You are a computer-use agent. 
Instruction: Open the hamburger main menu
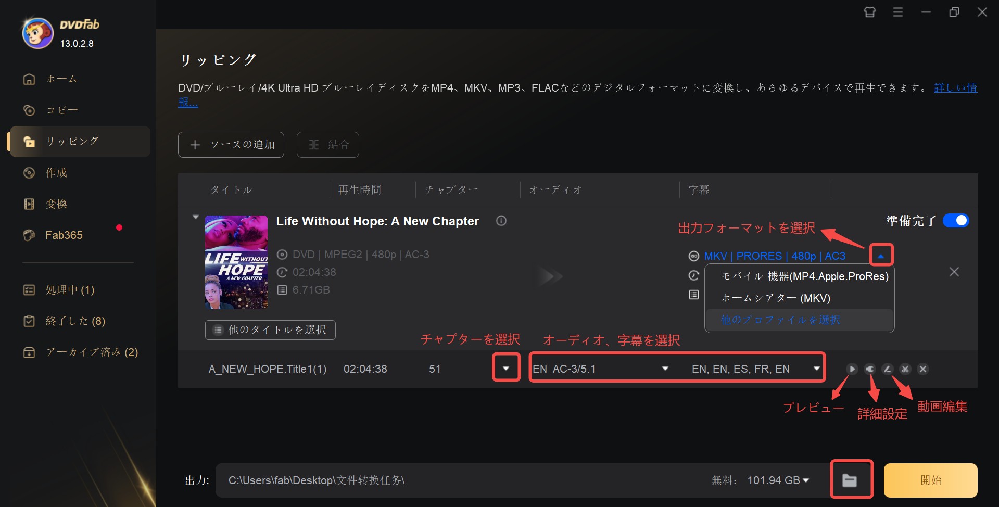[x=898, y=12]
